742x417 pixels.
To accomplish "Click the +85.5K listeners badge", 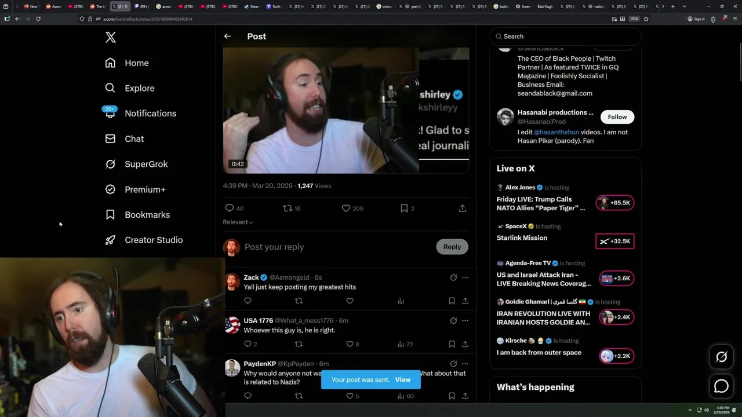I will (615, 203).
